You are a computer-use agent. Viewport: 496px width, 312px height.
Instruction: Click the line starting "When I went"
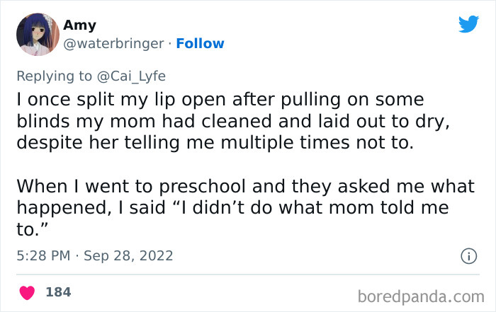click(246, 187)
